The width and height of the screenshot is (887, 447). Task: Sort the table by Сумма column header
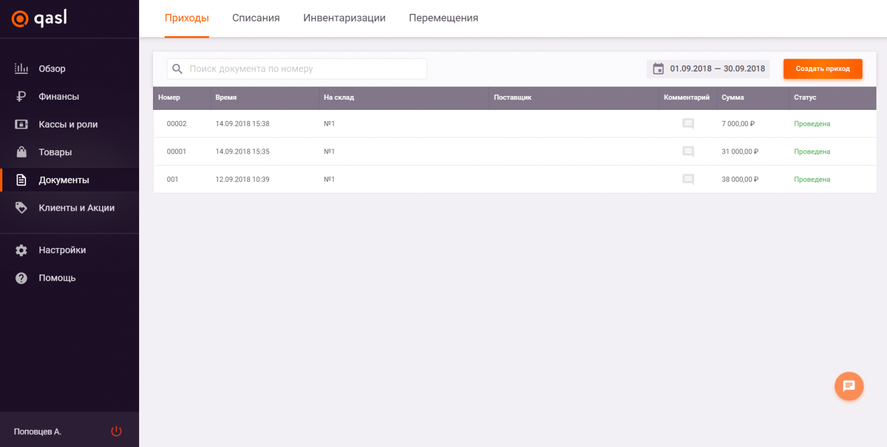click(x=732, y=98)
